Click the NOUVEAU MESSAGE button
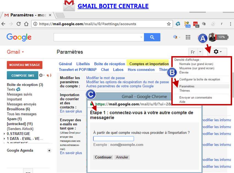The width and height of the screenshot is (234, 173). [25, 65]
